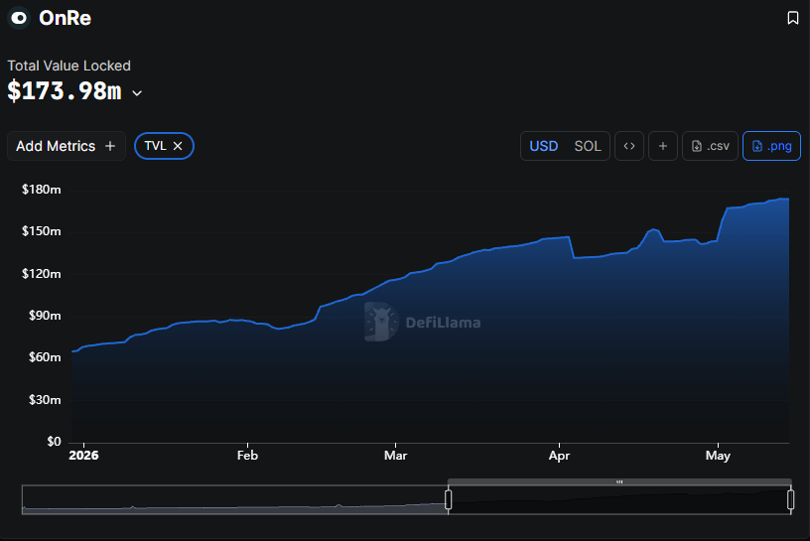The height and width of the screenshot is (541, 810).
Task: Click the $150m y-axis label
Action: coord(42,231)
